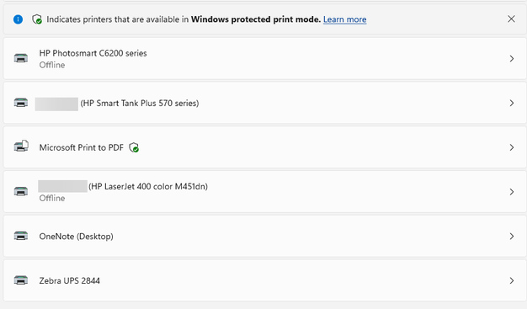527x309 pixels.
Task: Click the Zebra UPS 2844 printer icon
Action: tap(21, 280)
